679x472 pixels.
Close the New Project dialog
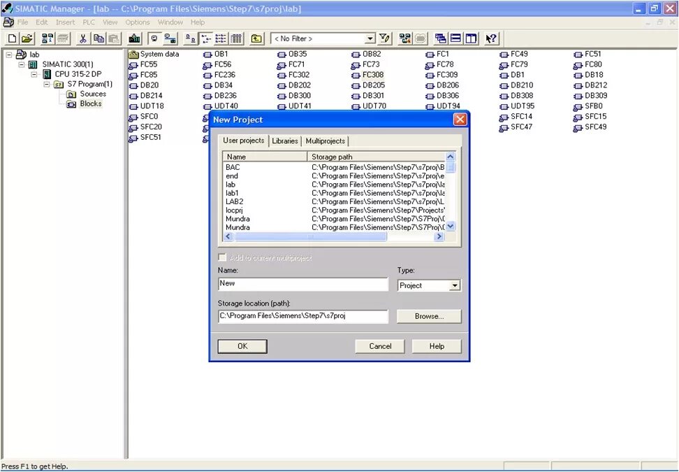460,120
